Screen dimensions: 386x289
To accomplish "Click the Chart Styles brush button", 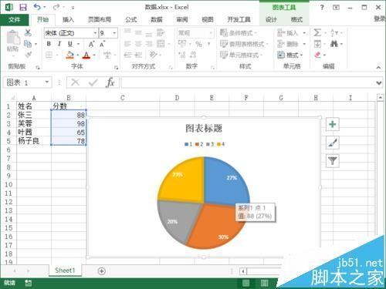I will pyautogui.click(x=333, y=143).
